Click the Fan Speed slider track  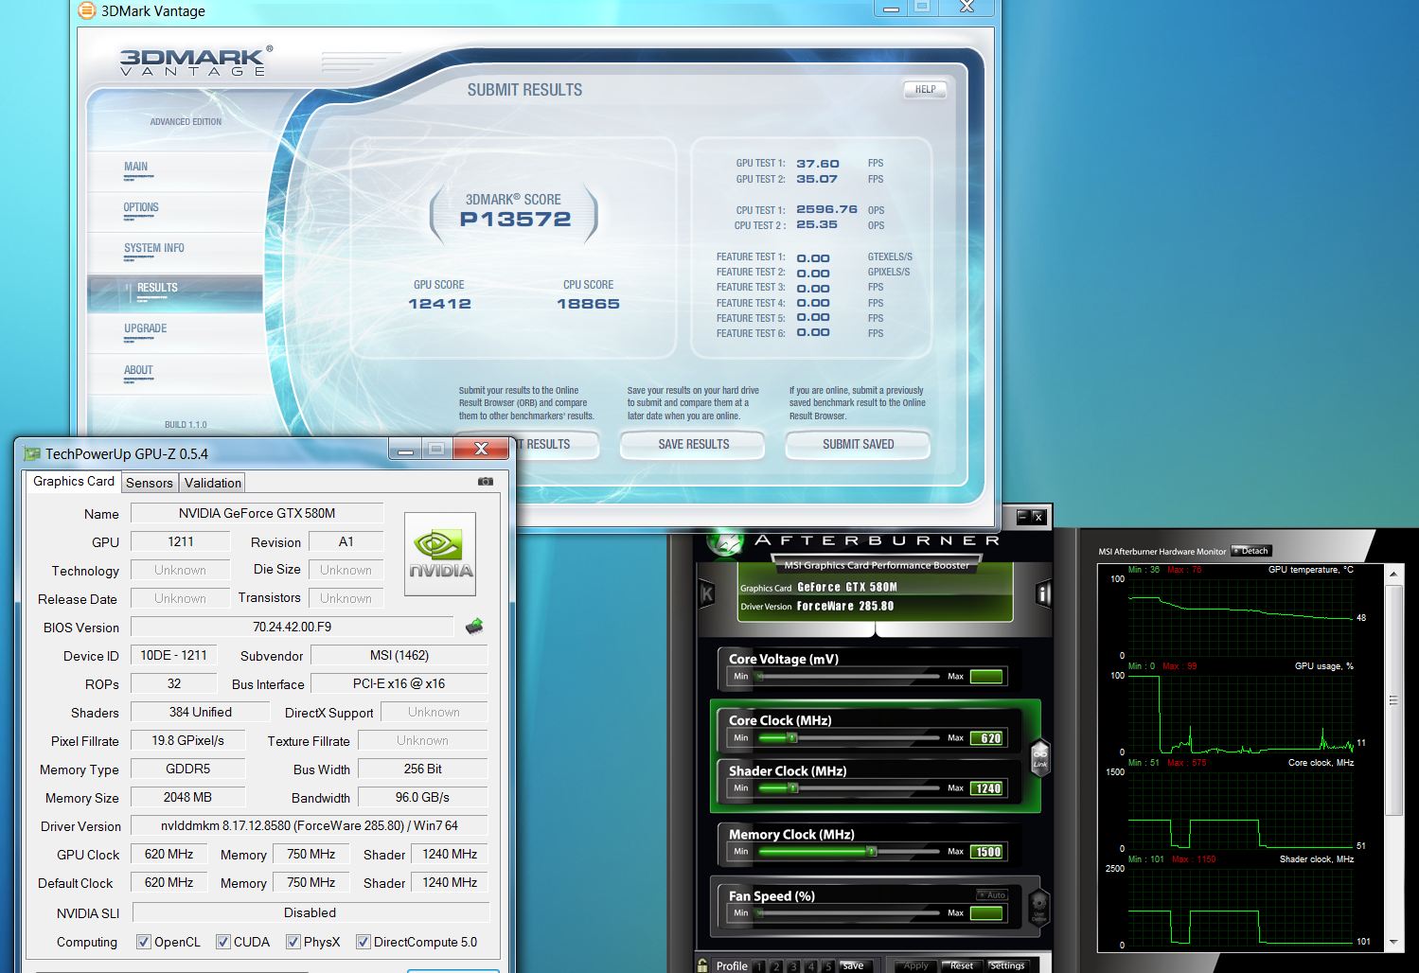848,912
